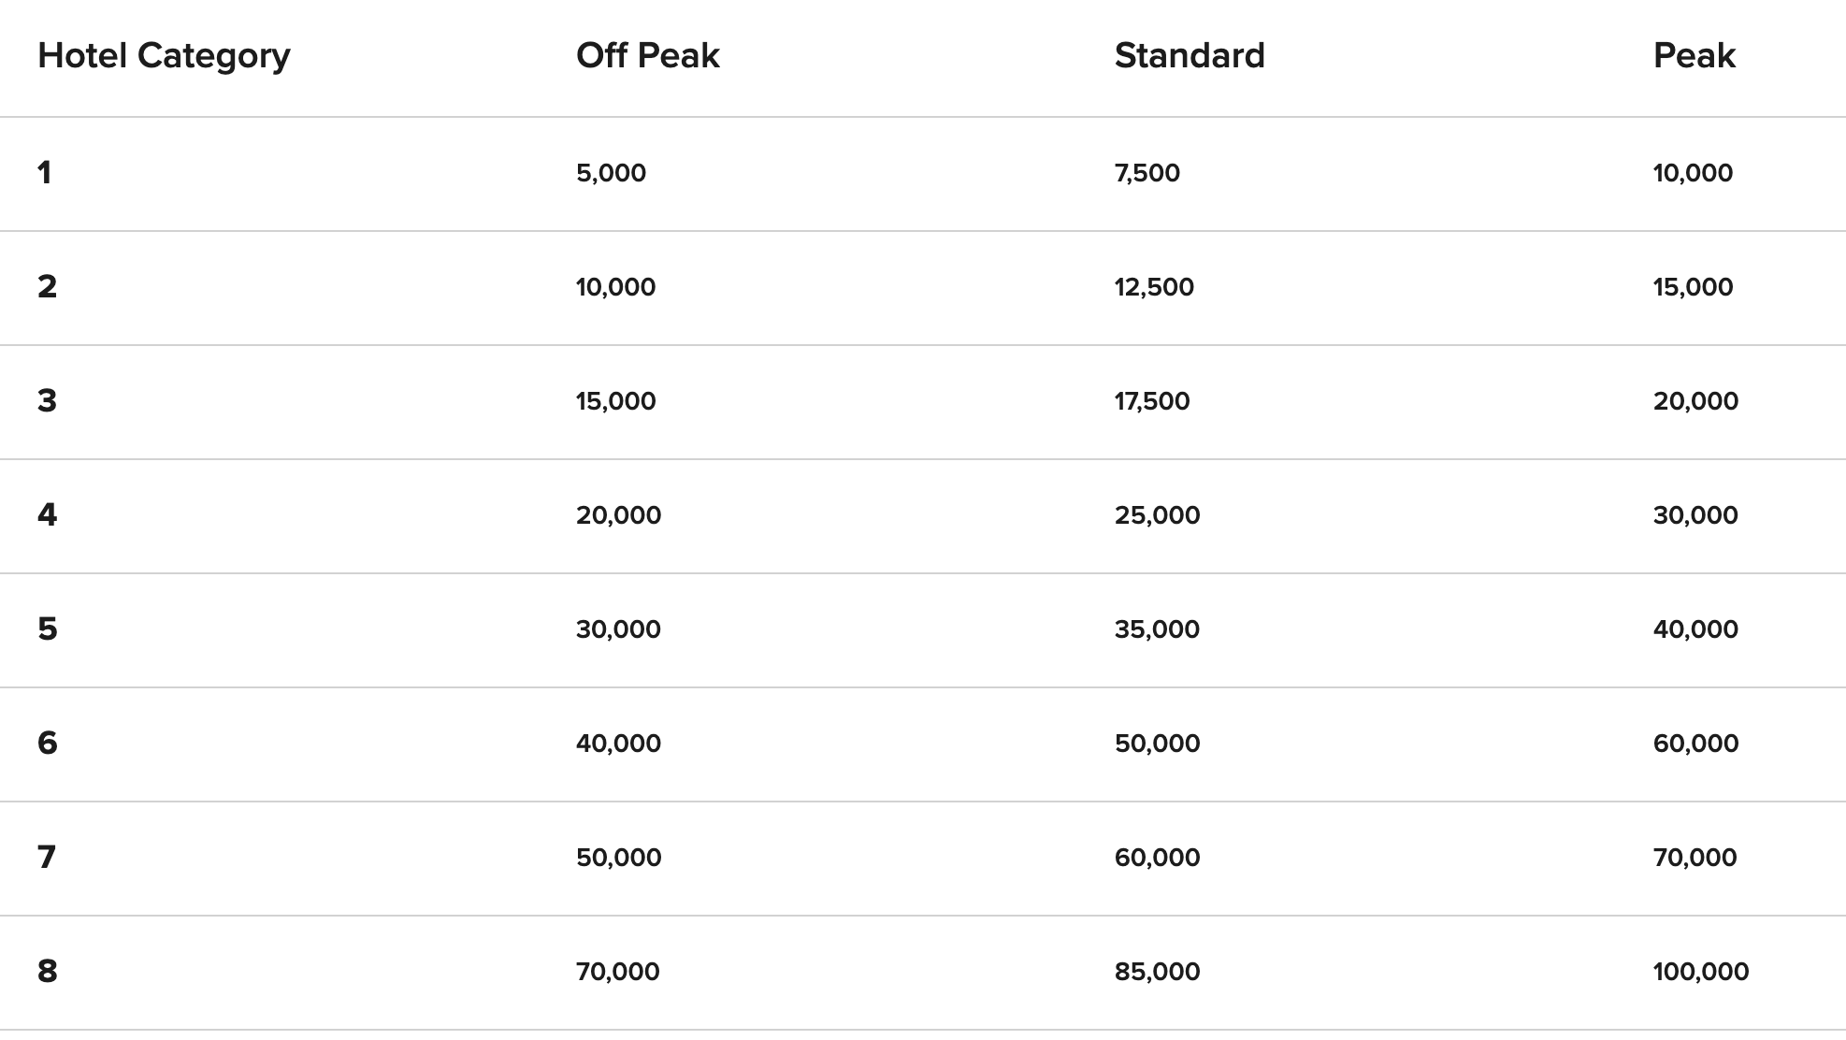Click the 12,500 Standard points cell

tap(1153, 287)
